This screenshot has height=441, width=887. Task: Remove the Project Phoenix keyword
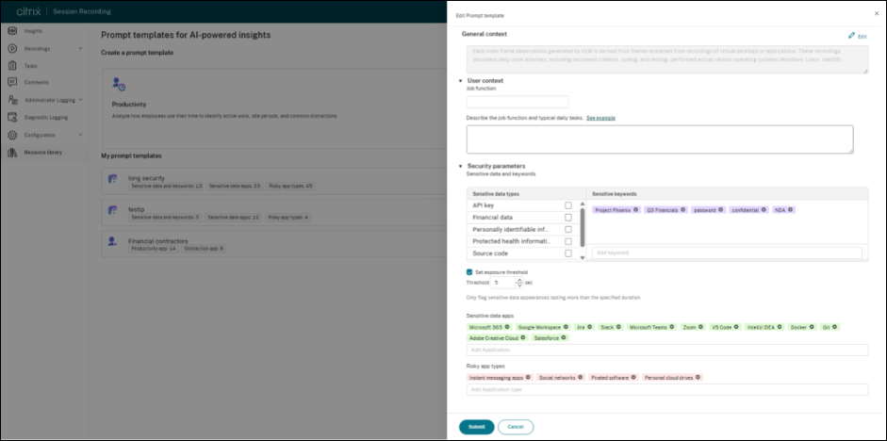click(636, 210)
